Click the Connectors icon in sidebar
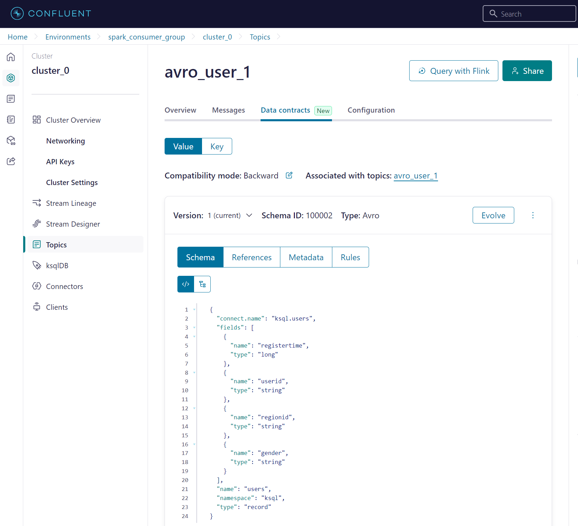The height and width of the screenshot is (526, 578). click(37, 286)
